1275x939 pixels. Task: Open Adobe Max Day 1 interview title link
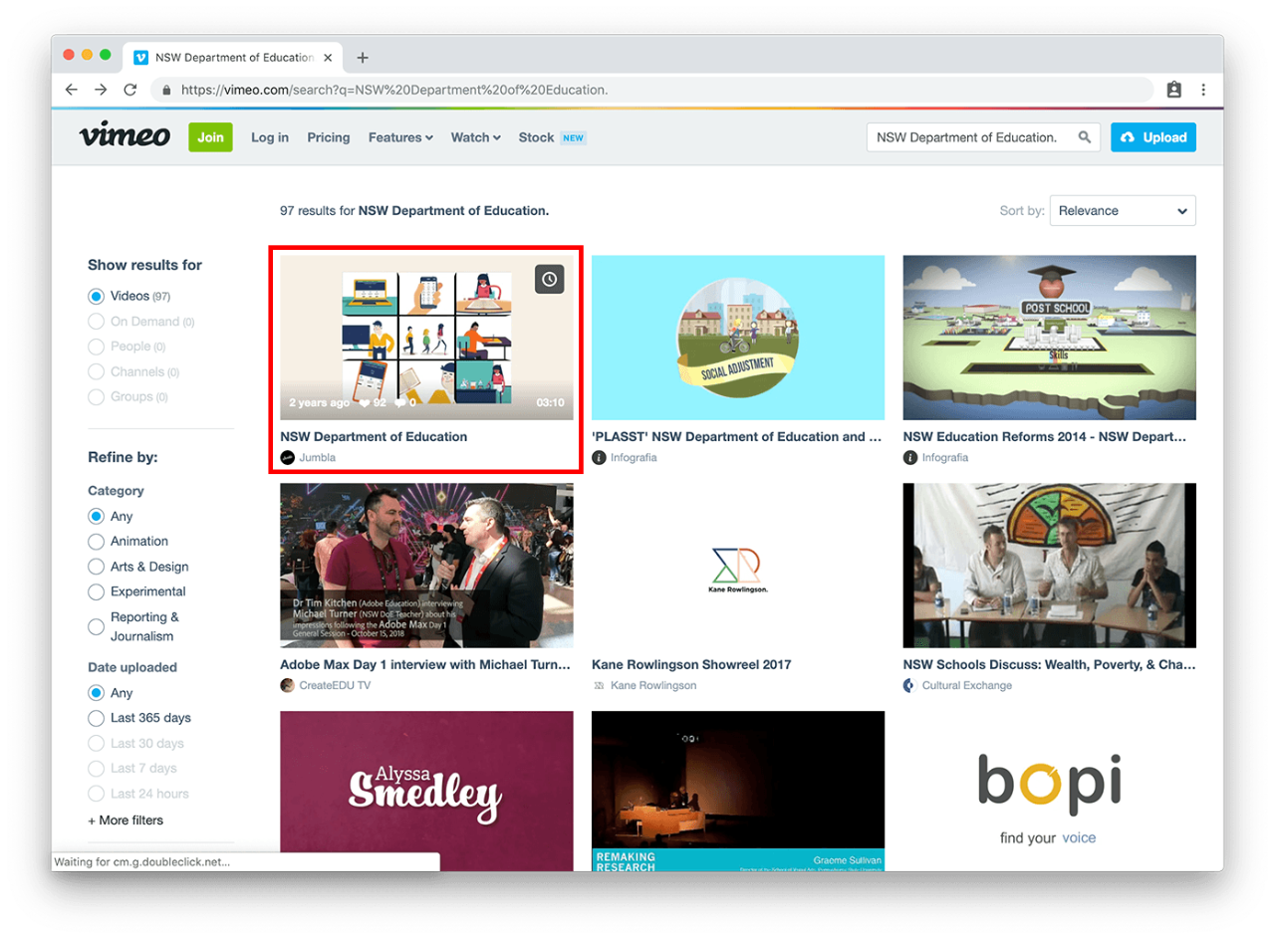[426, 664]
